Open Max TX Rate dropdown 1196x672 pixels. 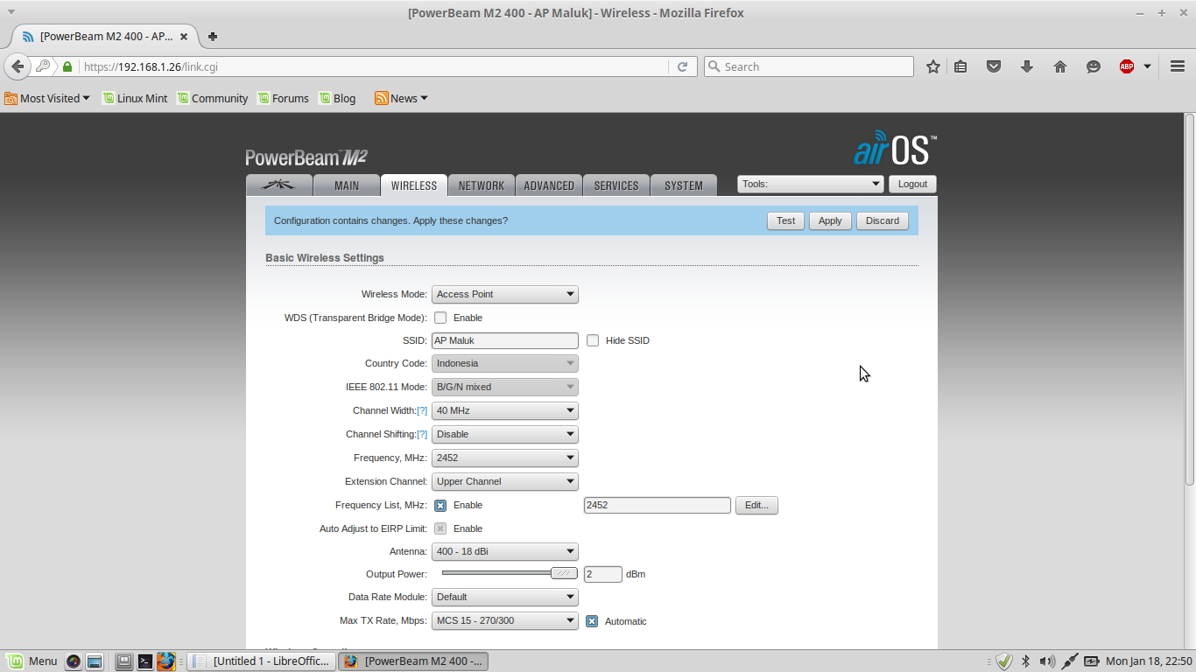505,621
